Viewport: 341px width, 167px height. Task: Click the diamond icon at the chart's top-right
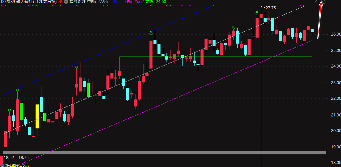point(317,2)
